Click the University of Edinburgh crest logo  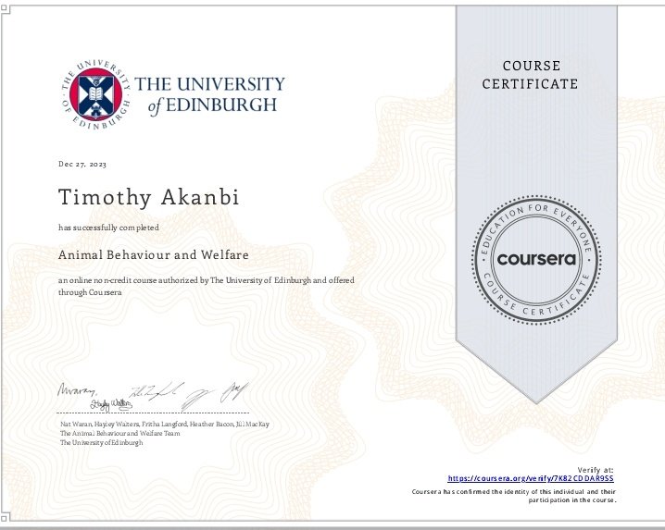(95, 95)
